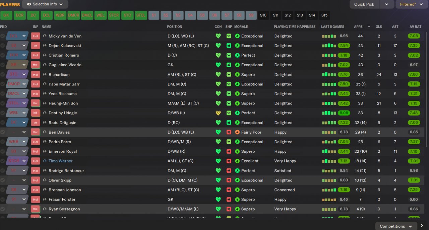Click morale icon in Ryan Sessegnon's row
429x230 pixels.
coord(237,209)
